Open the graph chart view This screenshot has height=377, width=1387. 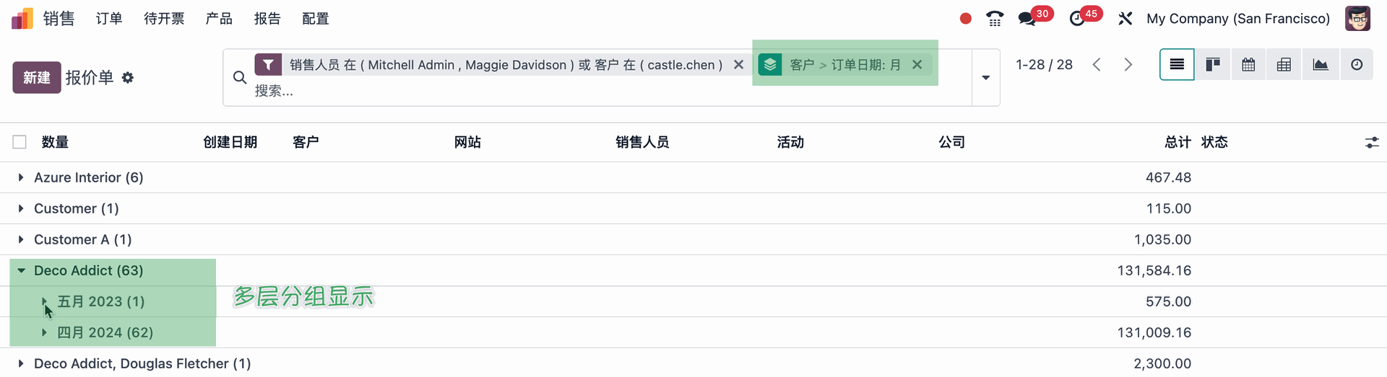[x=1321, y=65]
